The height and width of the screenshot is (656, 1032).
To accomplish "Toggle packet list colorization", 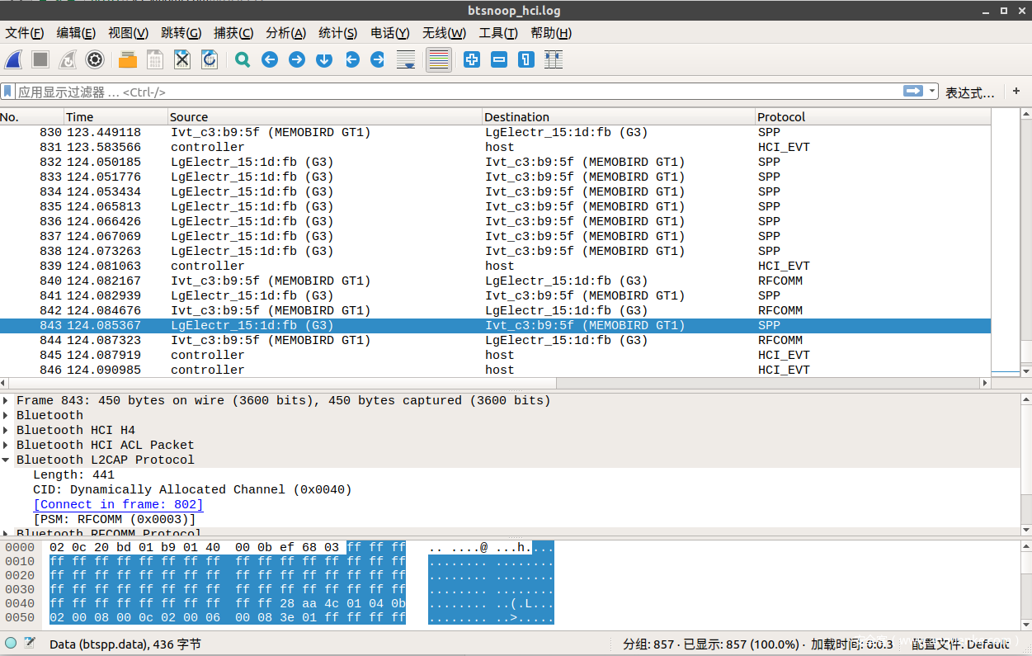I will [x=439, y=59].
